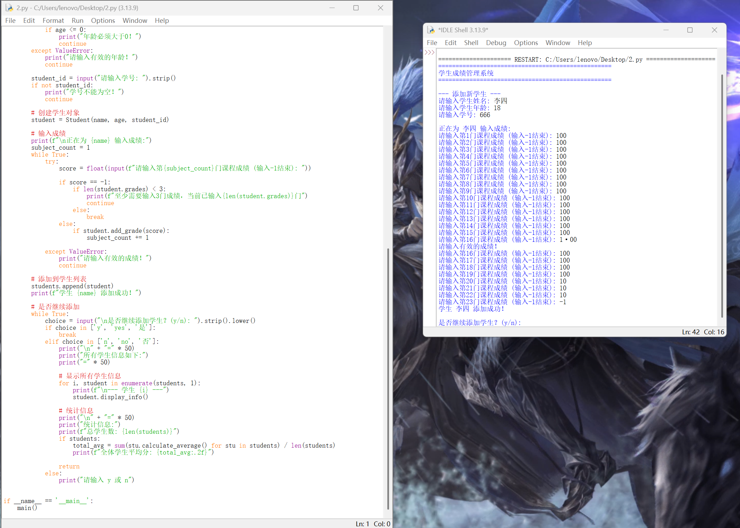Image resolution: width=740 pixels, height=528 pixels.
Task: Open the Shell menu in IDLE Shell
Action: (x=471, y=43)
